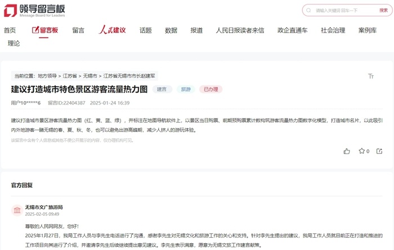Image resolution: width=394 pixels, height=250 pixels.
Task: Open the 人民建议 logo menu item
Action: point(112,30)
